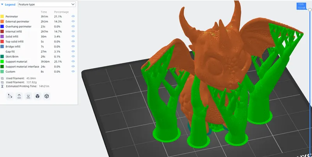
Task: Toggle Skirt/Brim visibility eye
Action: (x=73, y=56)
